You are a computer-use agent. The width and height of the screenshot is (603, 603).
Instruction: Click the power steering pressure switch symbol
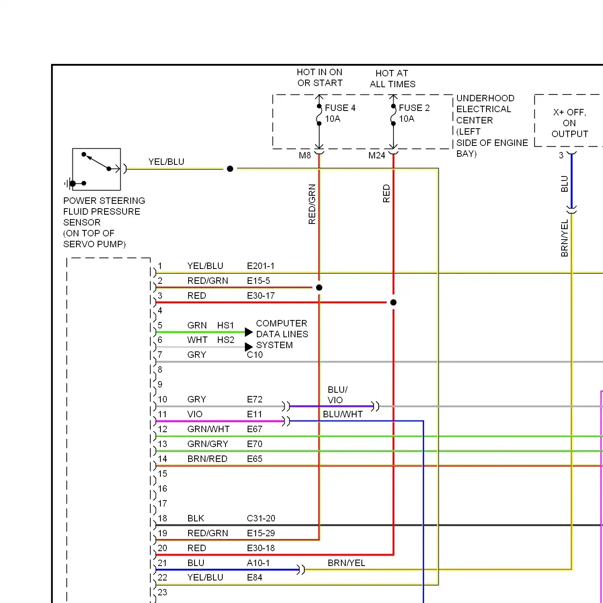point(96,169)
